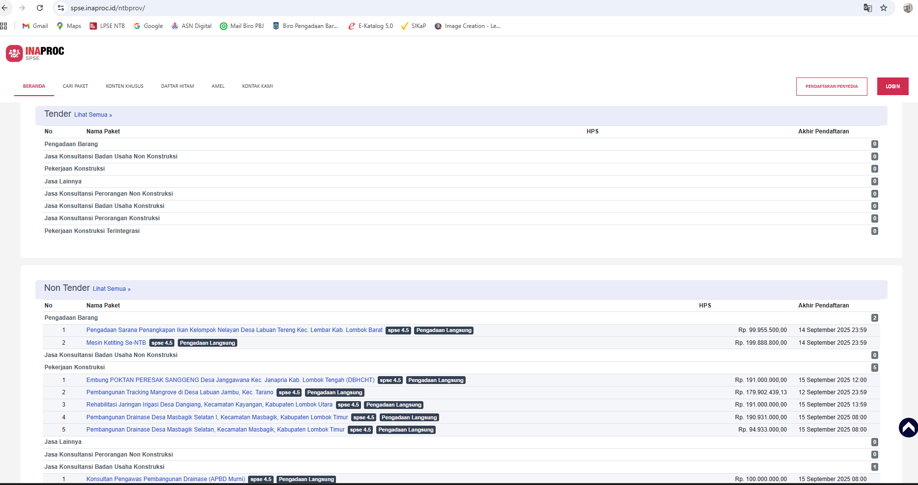Open Lihat Semua link beside Non Tender
918x485 pixels.
tap(111, 289)
